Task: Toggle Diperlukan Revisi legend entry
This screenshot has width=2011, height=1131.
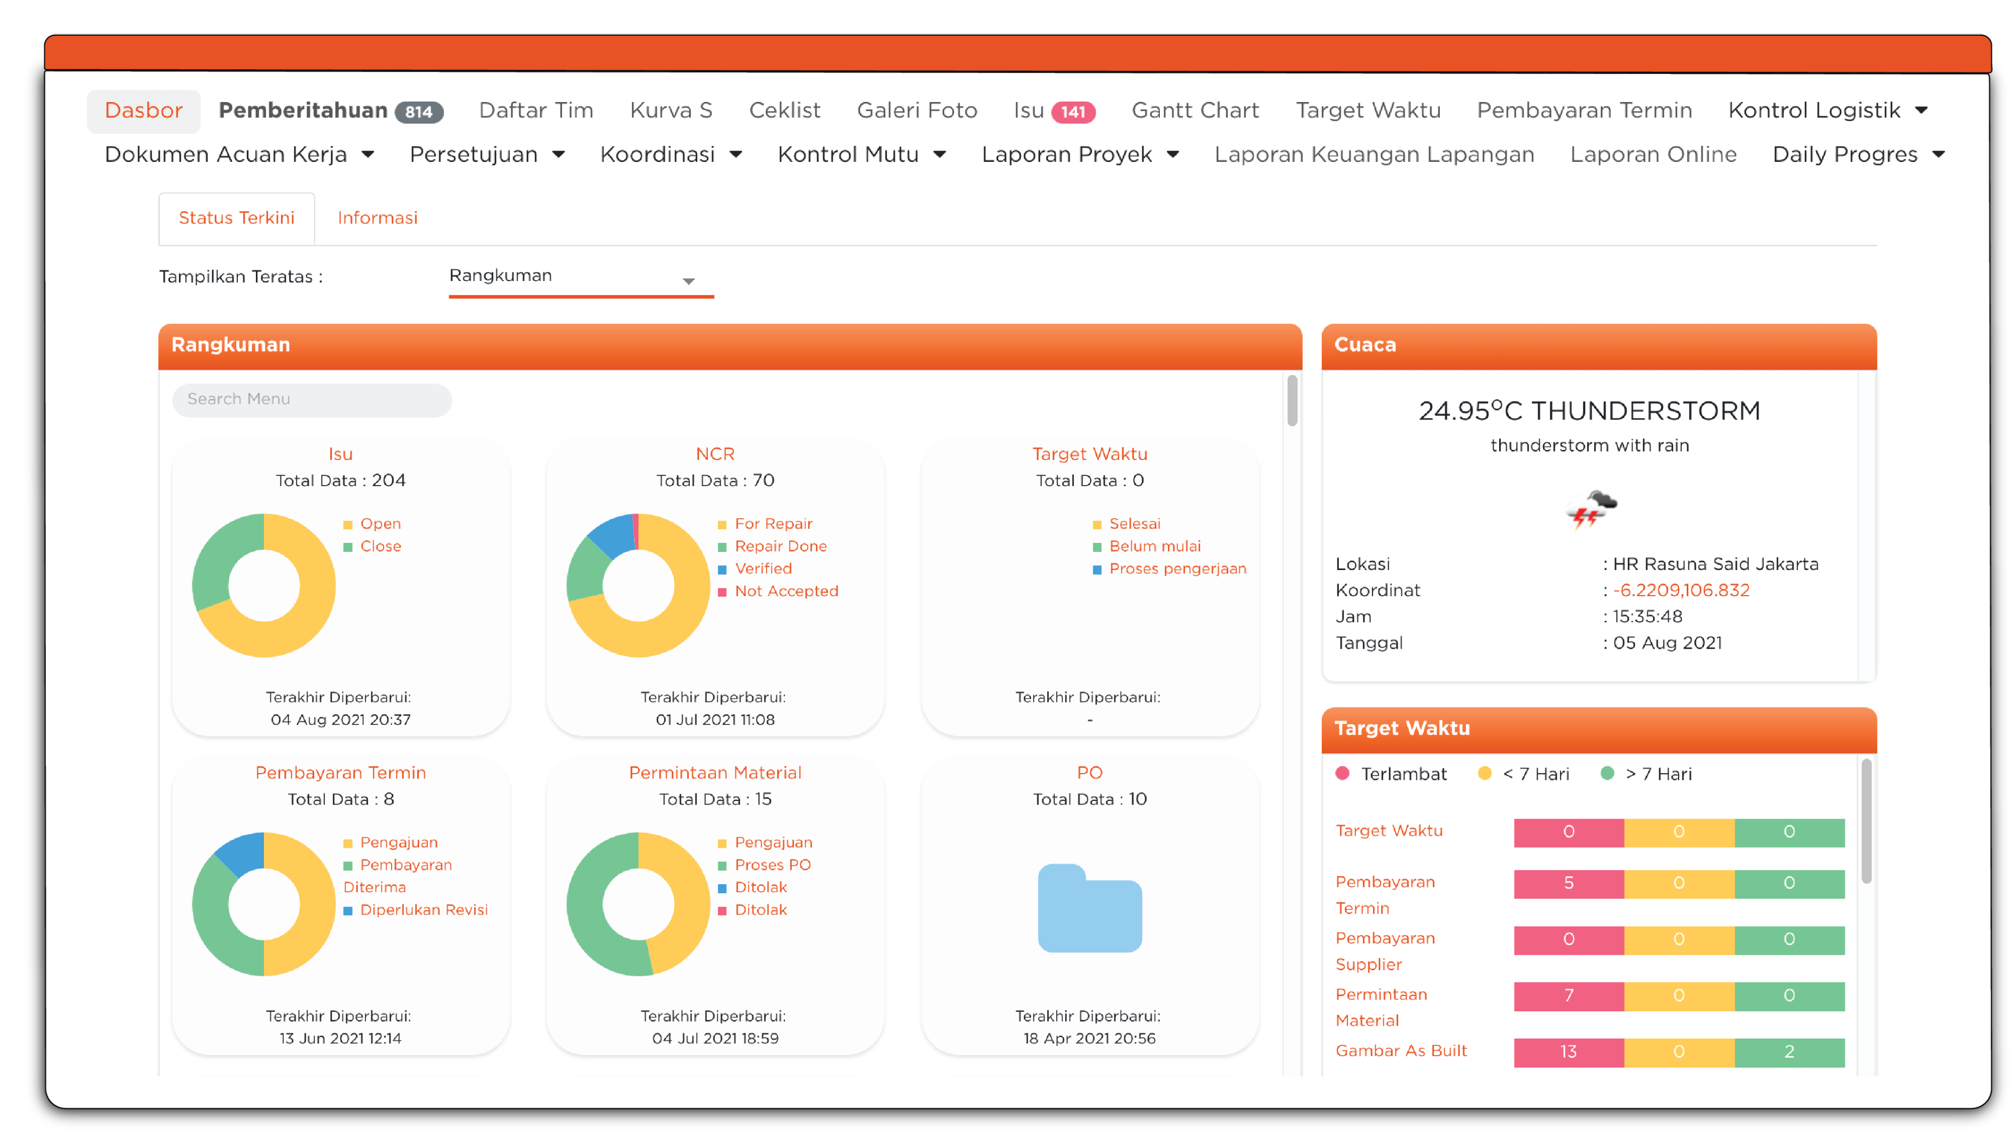Action: point(415,910)
